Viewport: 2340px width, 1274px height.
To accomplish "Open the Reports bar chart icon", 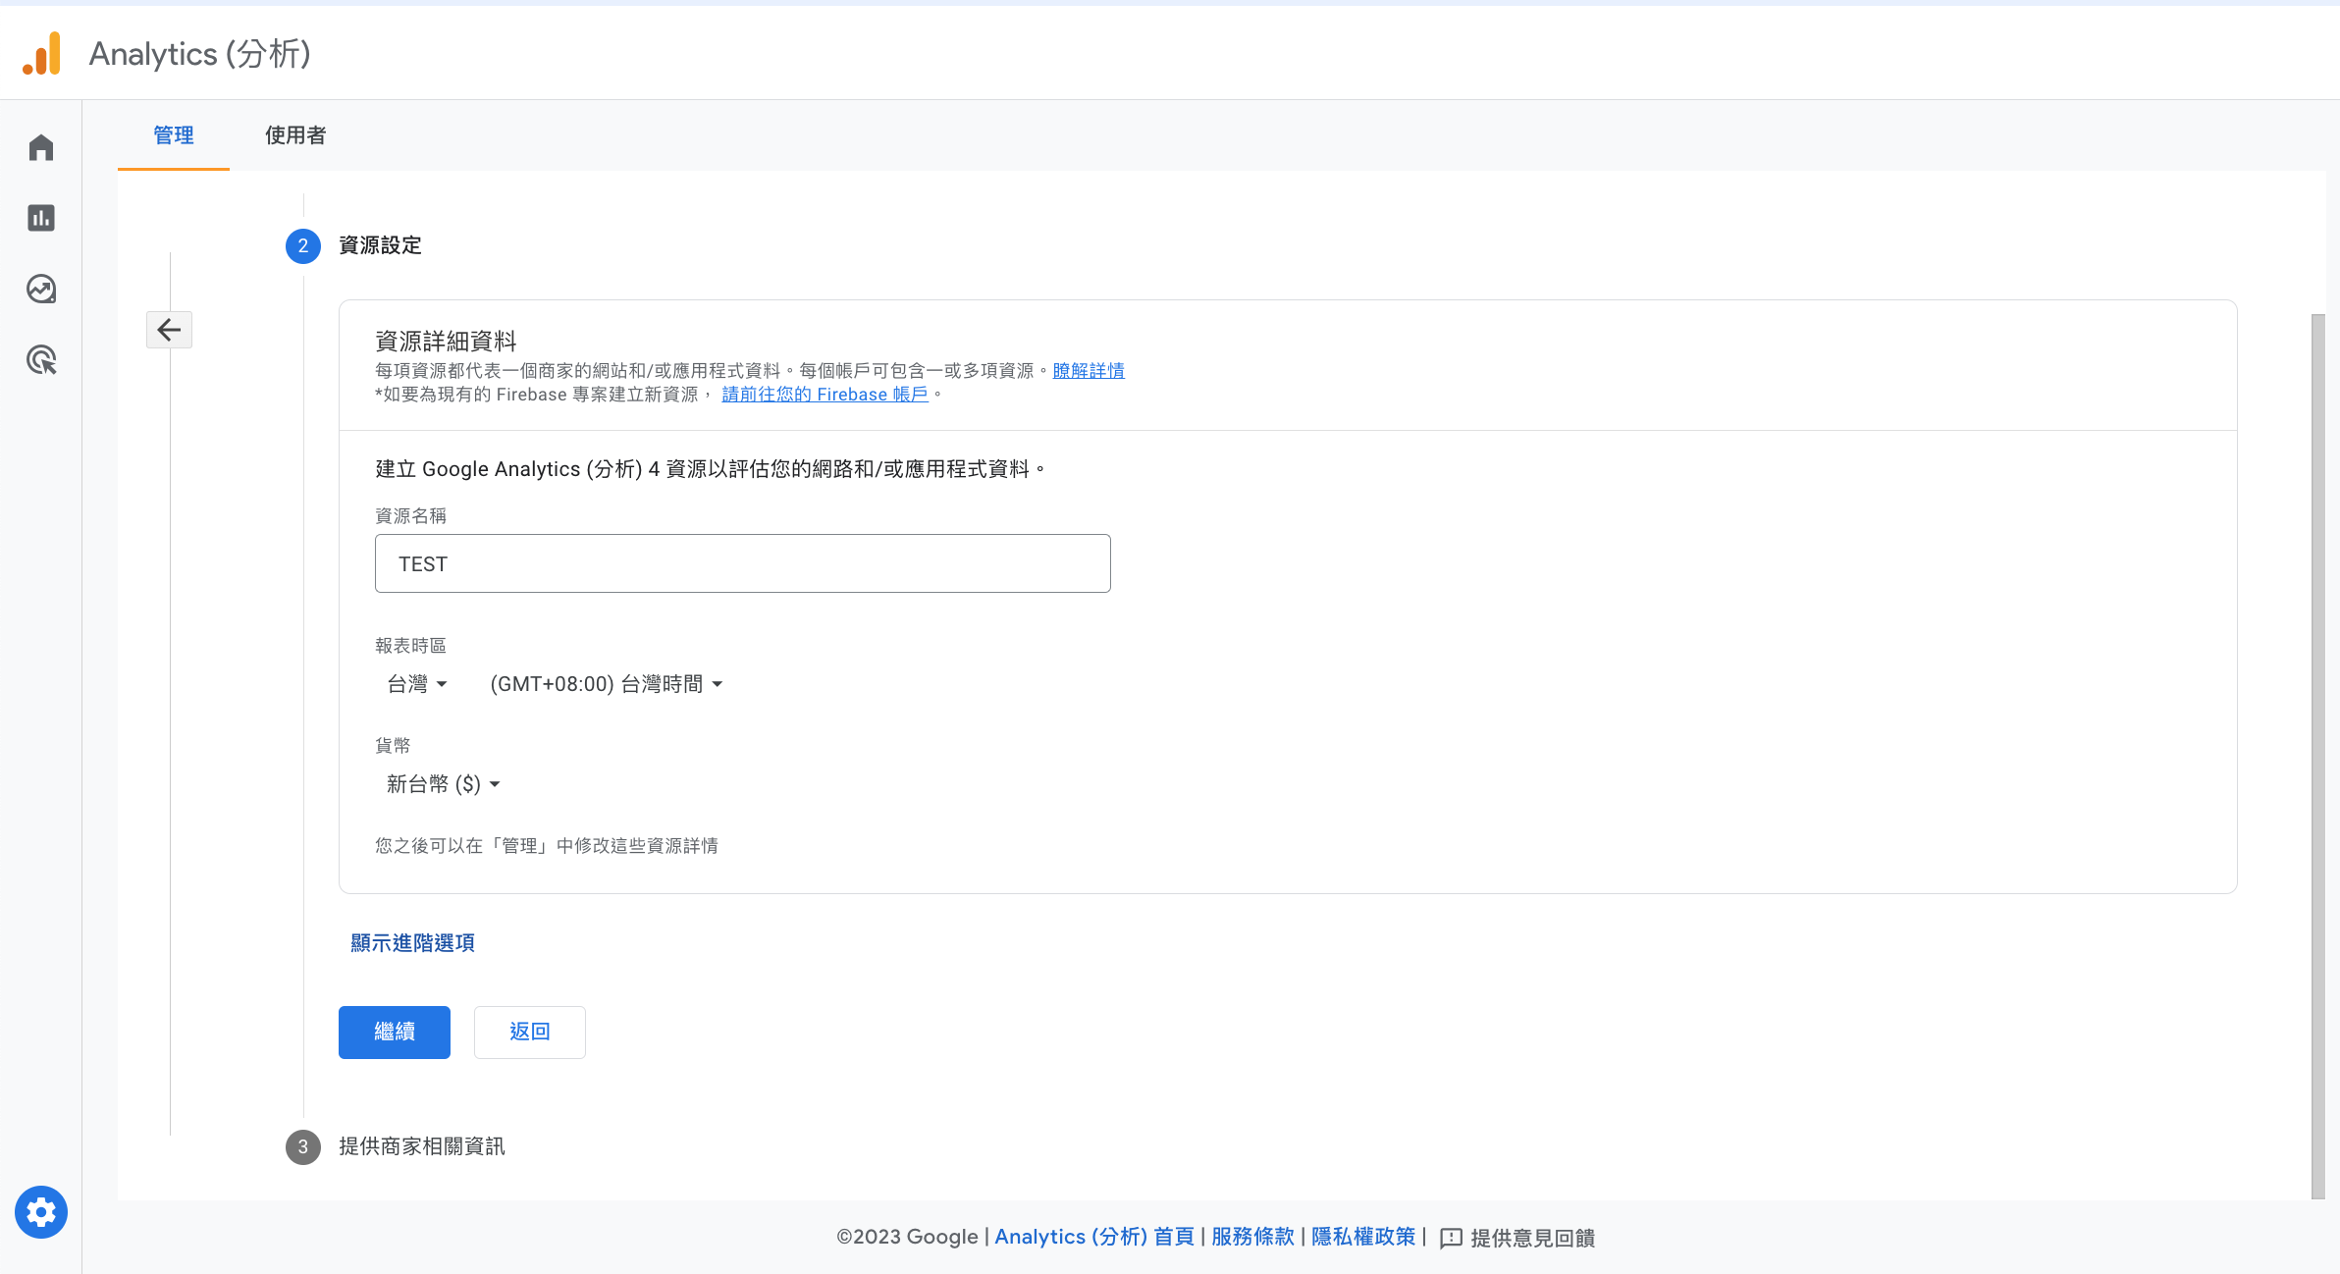I will [41, 218].
